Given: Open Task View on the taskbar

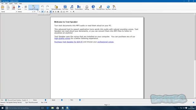Looking at the screenshot, I should [x=43, y=108].
